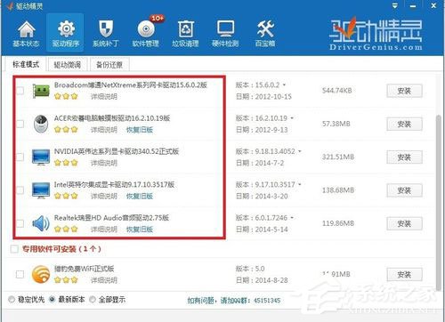The height and width of the screenshot is (322, 445).
Task: Expand version dropdown 9.17.10.3517
Action: (300, 185)
